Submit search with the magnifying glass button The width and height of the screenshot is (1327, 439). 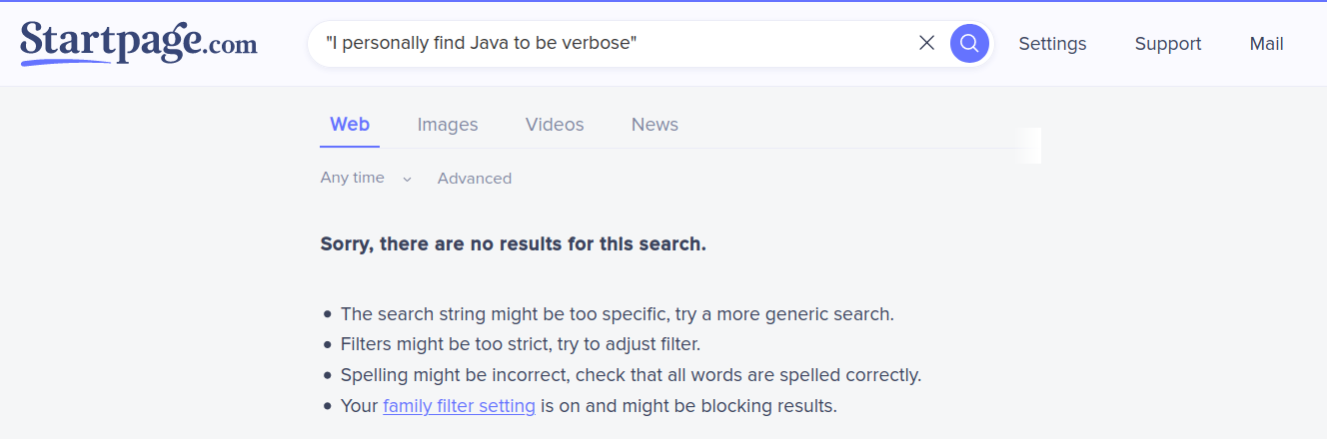969,43
